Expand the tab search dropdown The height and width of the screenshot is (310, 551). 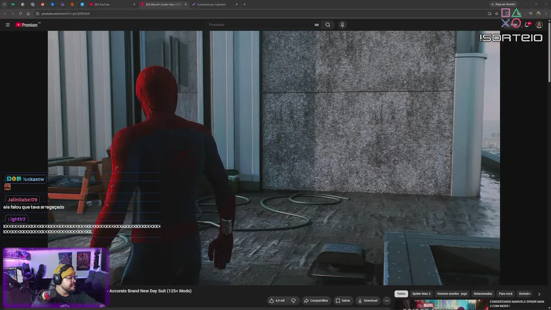[4, 4]
